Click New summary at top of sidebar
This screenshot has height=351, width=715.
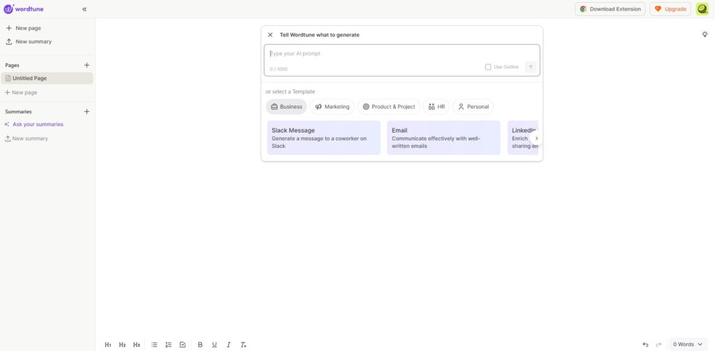[28, 41]
